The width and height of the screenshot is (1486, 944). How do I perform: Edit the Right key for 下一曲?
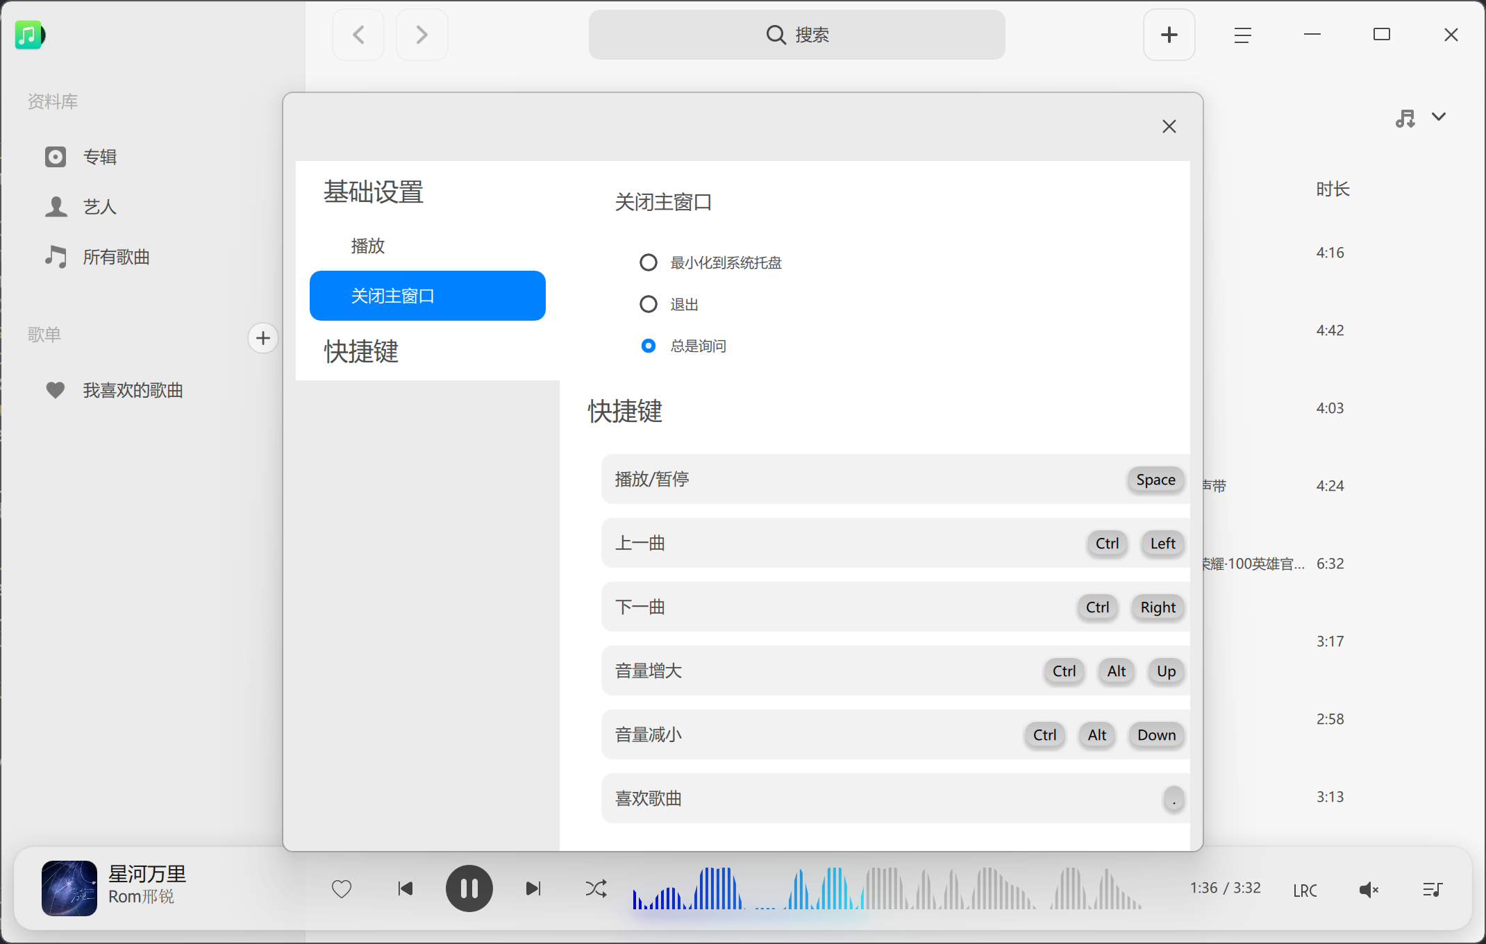(x=1158, y=607)
